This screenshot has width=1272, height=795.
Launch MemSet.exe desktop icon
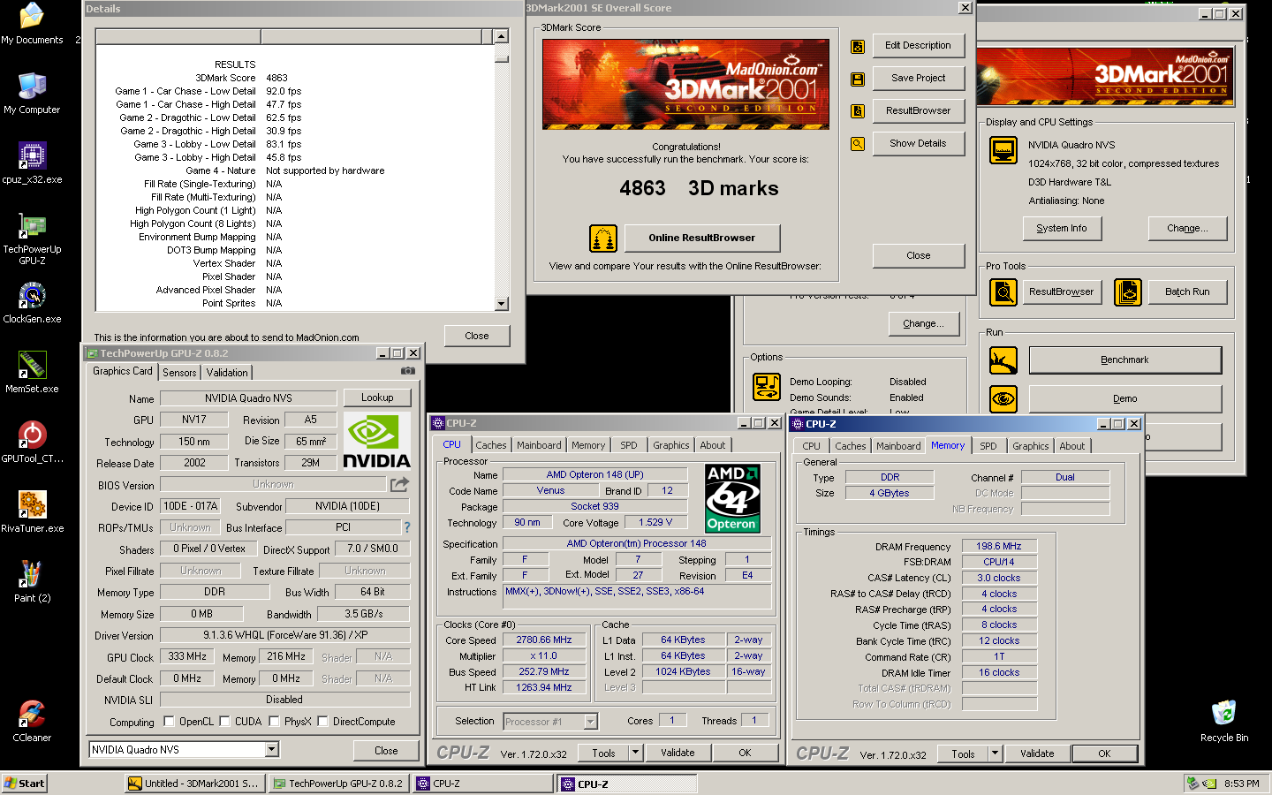click(32, 373)
